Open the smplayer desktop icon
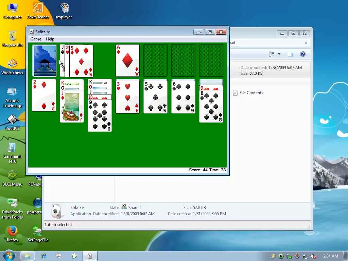 64,11
